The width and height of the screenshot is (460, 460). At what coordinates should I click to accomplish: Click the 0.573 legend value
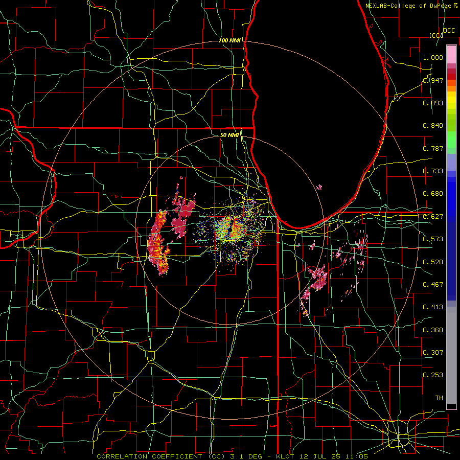click(433, 239)
